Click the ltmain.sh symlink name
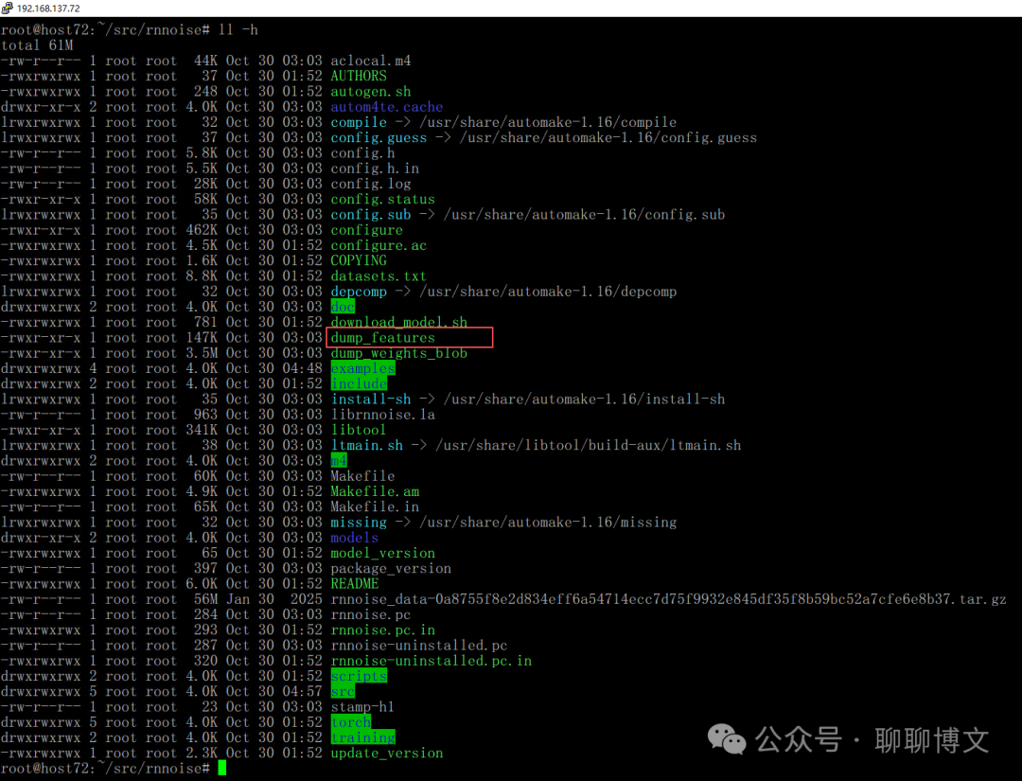 click(x=366, y=445)
